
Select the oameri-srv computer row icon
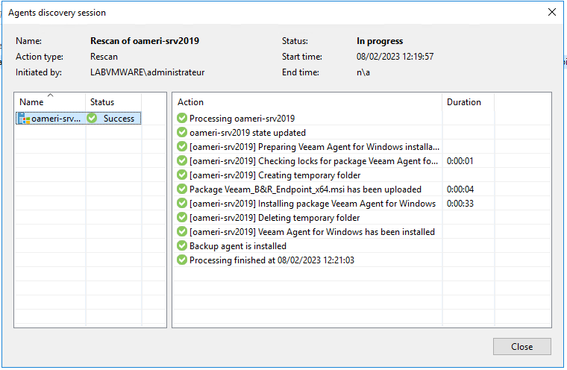coord(24,119)
